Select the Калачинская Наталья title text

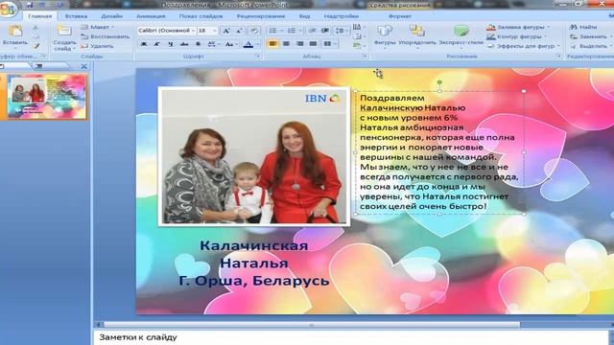253,254
